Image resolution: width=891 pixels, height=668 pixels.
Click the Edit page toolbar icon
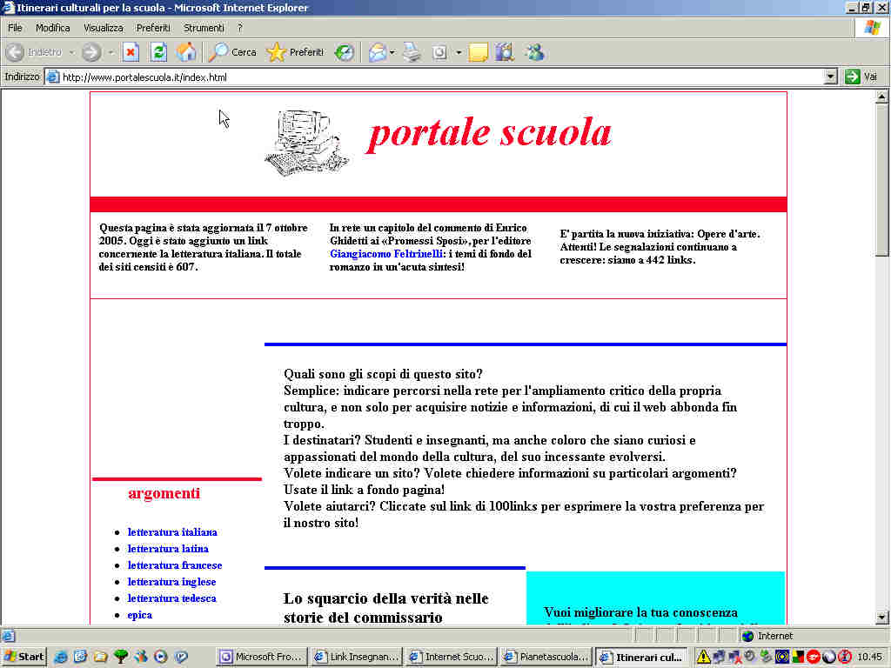click(x=439, y=52)
